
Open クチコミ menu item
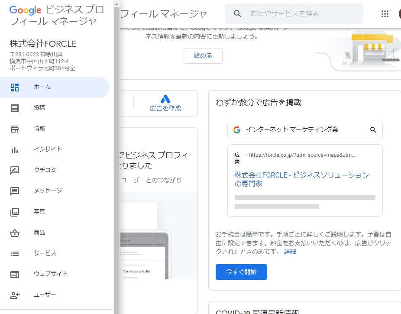[55, 170]
